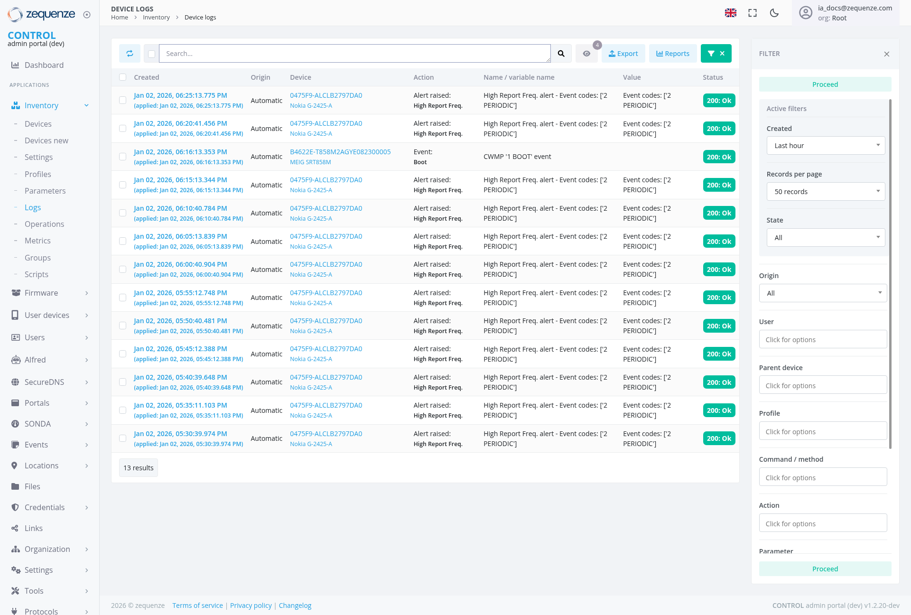The width and height of the screenshot is (911, 615).
Task: Focus the Search input field
Action: (x=355, y=54)
